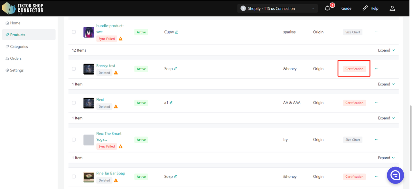Screen dimensions: 412x189
Task: Open three-dot menu for Flexi row
Action: pyautogui.click(x=377, y=103)
